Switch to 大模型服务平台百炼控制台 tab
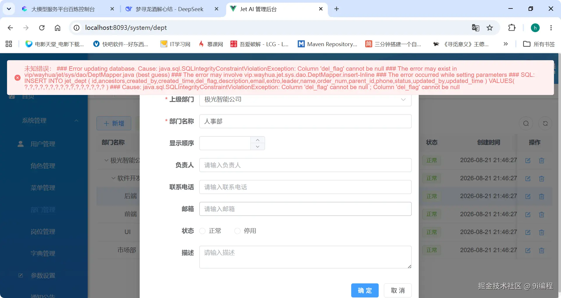 pyautogui.click(x=63, y=9)
